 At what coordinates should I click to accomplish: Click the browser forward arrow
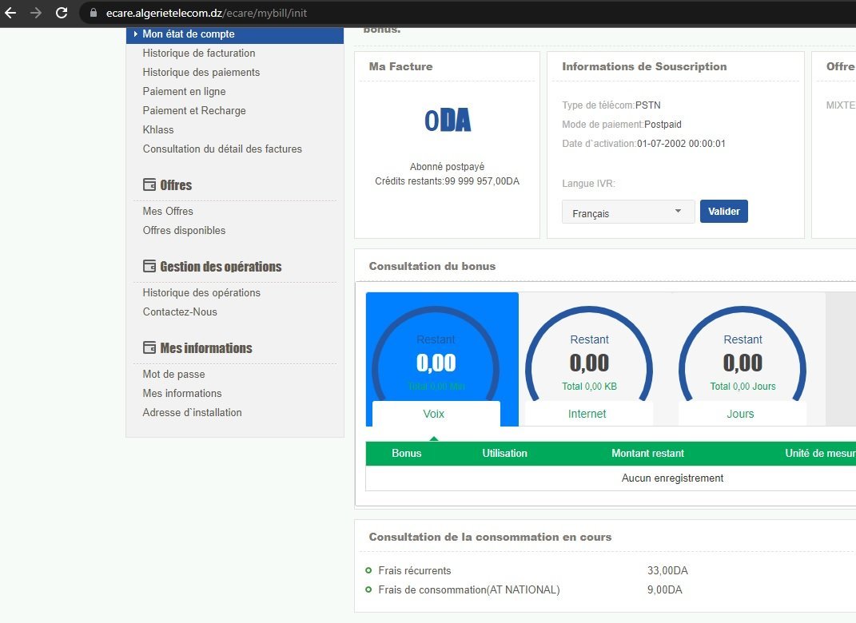[36, 13]
